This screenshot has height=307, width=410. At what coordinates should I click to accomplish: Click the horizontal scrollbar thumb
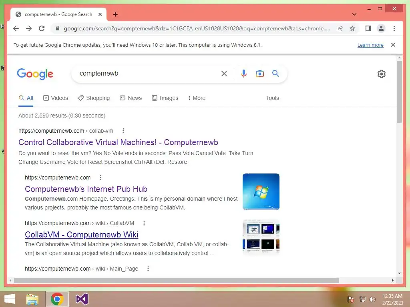pyautogui.click(x=177, y=280)
